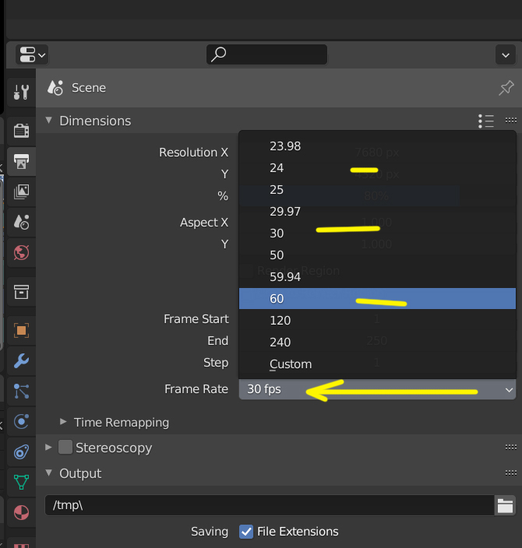Open the Particles properties tab
Image resolution: width=522 pixels, height=548 pixels.
21,391
